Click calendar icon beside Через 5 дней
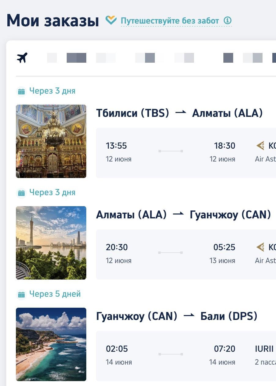Image resolution: width=276 pixels, height=386 pixels. click(21, 294)
